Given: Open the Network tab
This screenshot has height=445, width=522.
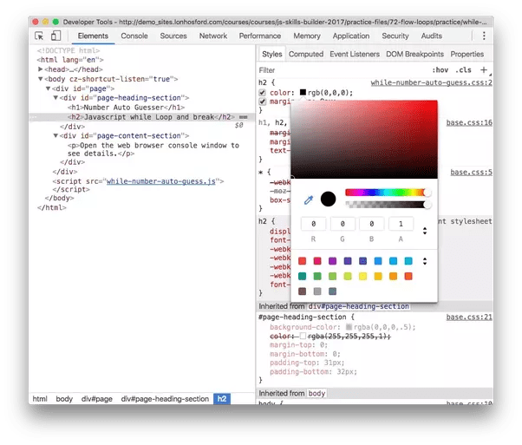Looking at the screenshot, I should click(x=213, y=36).
